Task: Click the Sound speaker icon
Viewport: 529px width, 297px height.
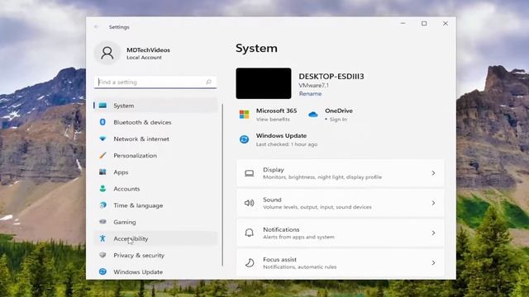Action: 250,203
